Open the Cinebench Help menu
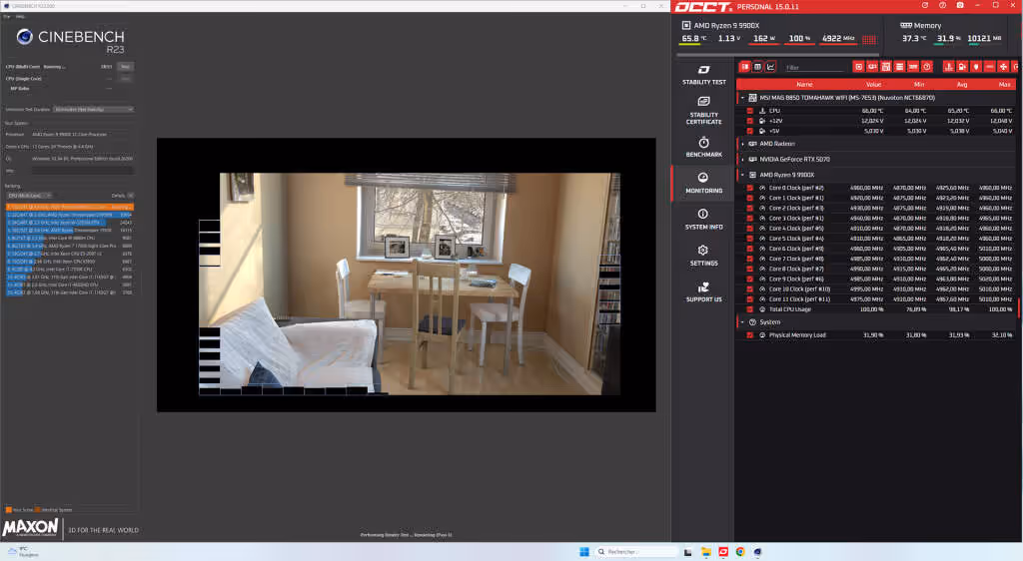The width and height of the screenshot is (1023, 561). click(20, 16)
